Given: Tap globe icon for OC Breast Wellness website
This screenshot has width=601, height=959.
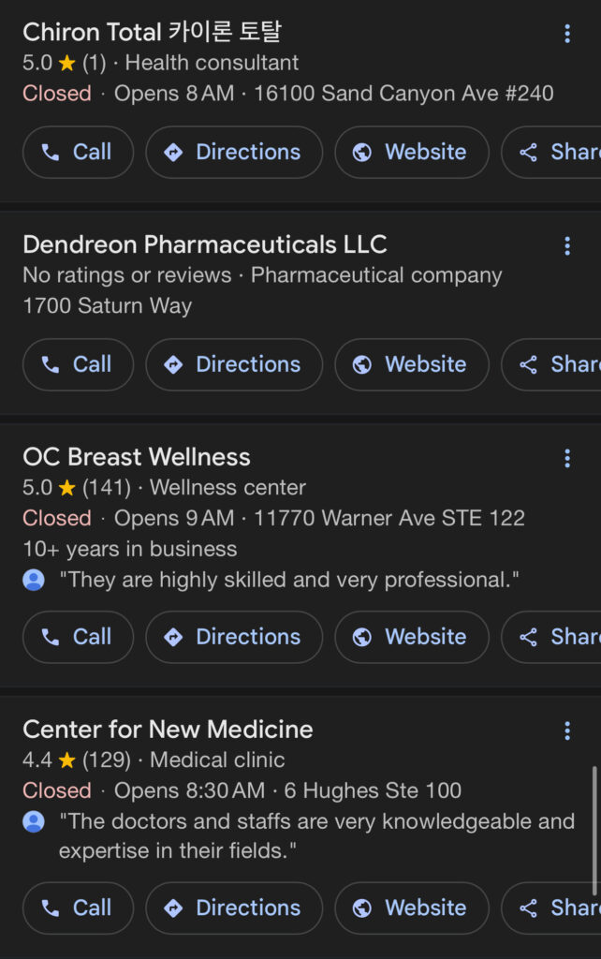Looking at the screenshot, I should pyautogui.click(x=362, y=638).
